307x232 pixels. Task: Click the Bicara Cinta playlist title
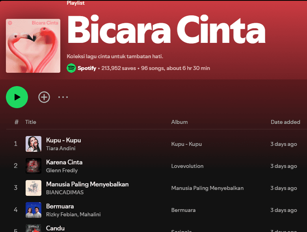pyautogui.click(x=166, y=29)
